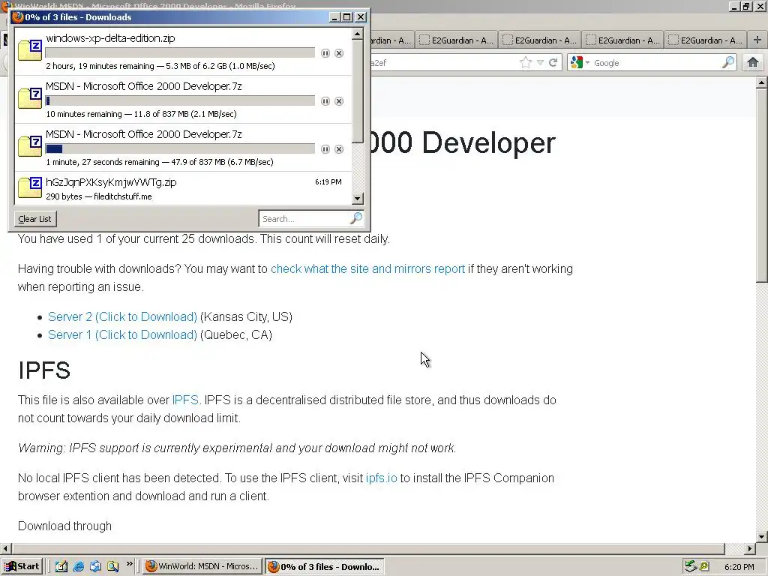This screenshot has width=768, height=576.
Task: Click the page horizontal scroll left arrow
Action: (x=6, y=548)
